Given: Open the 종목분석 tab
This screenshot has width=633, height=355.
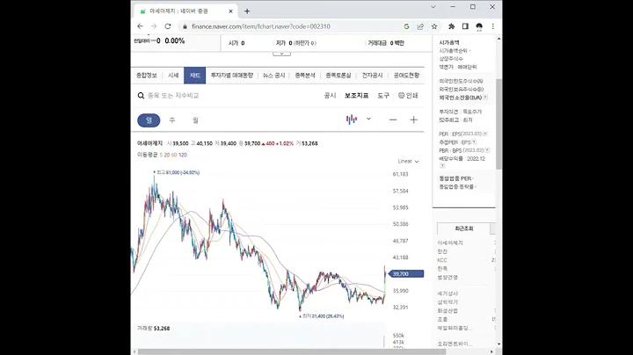Looking at the screenshot, I should click(305, 76).
